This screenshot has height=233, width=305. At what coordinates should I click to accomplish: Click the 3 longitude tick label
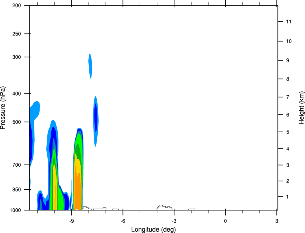pyautogui.click(x=277, y=221)
